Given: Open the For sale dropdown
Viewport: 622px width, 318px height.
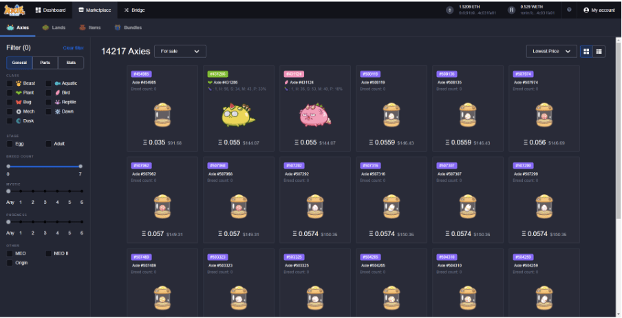Looking at the screenshot, I should tap(180, 51).
